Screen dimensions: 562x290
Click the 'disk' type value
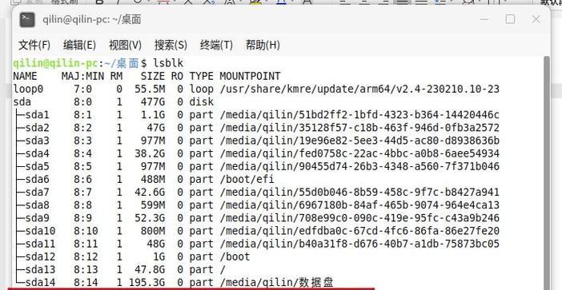pyautogui.click(x=202, y=102)
